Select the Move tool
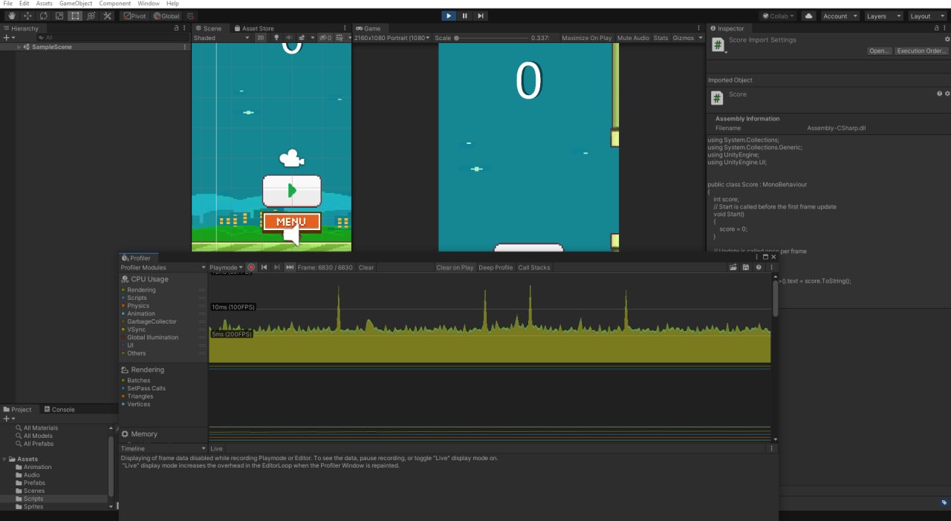951x521 pixels. (27, 16)
